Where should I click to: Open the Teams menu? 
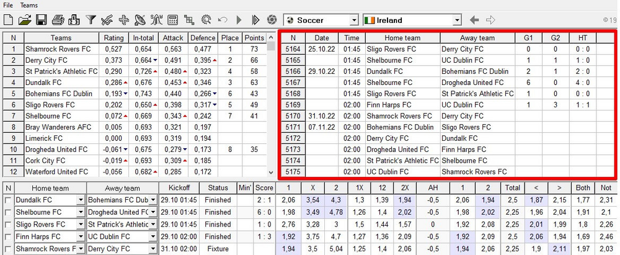pos(29,5)
